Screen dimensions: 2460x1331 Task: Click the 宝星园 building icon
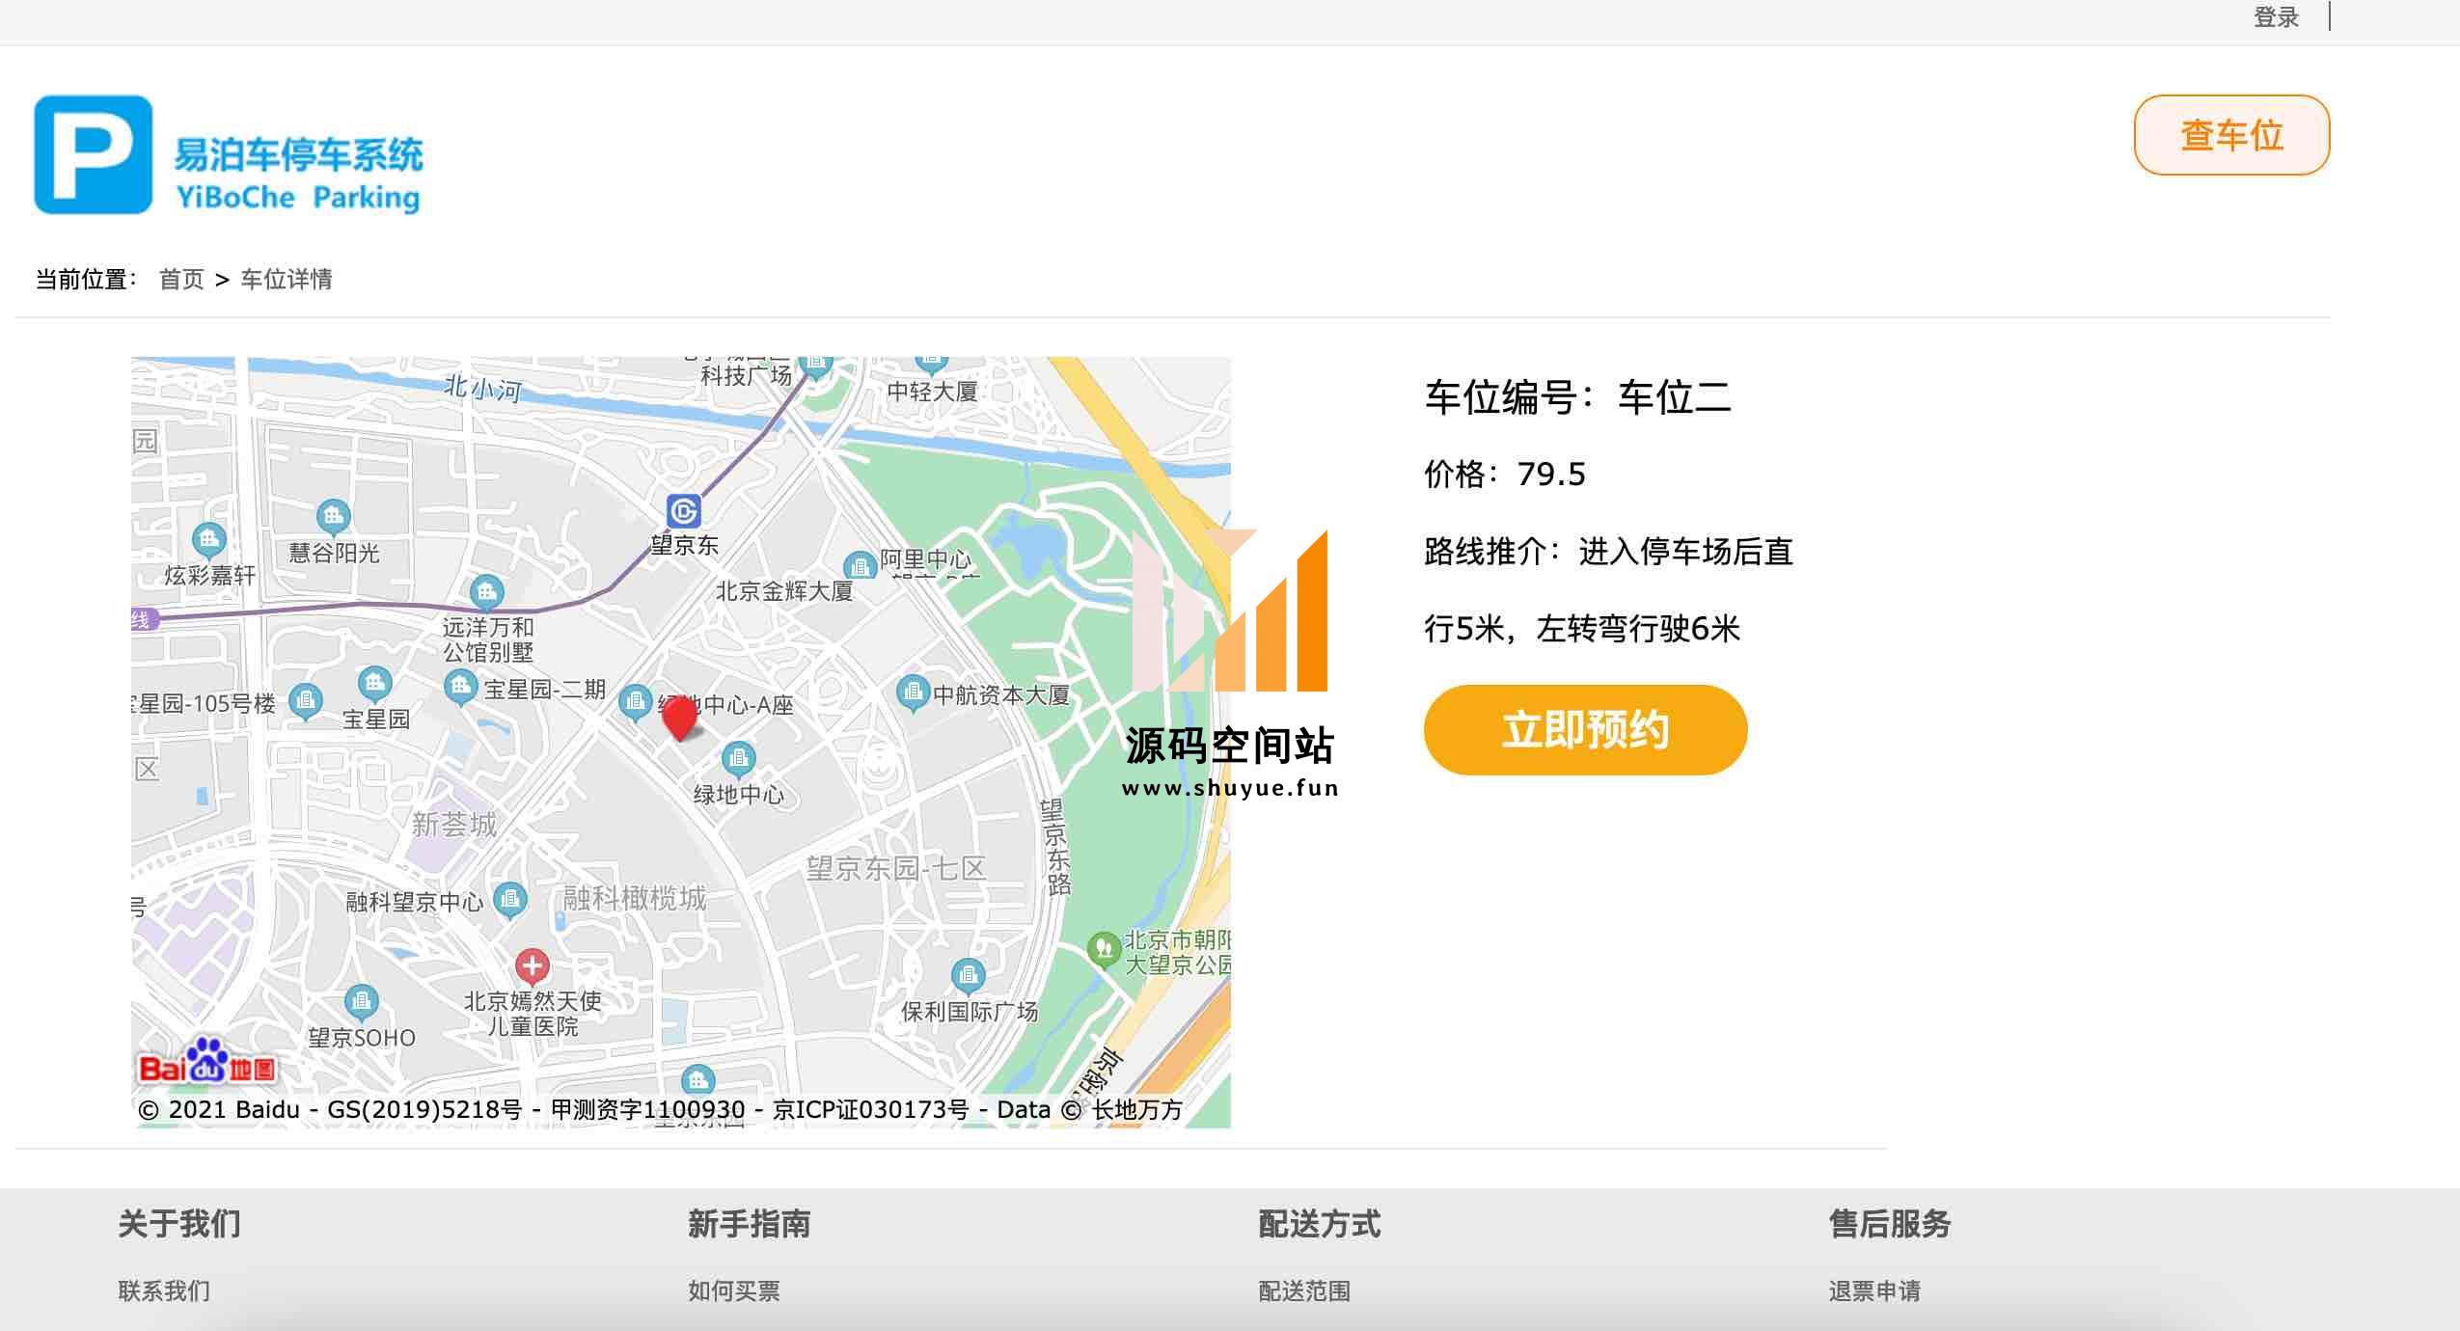[374, 686]
